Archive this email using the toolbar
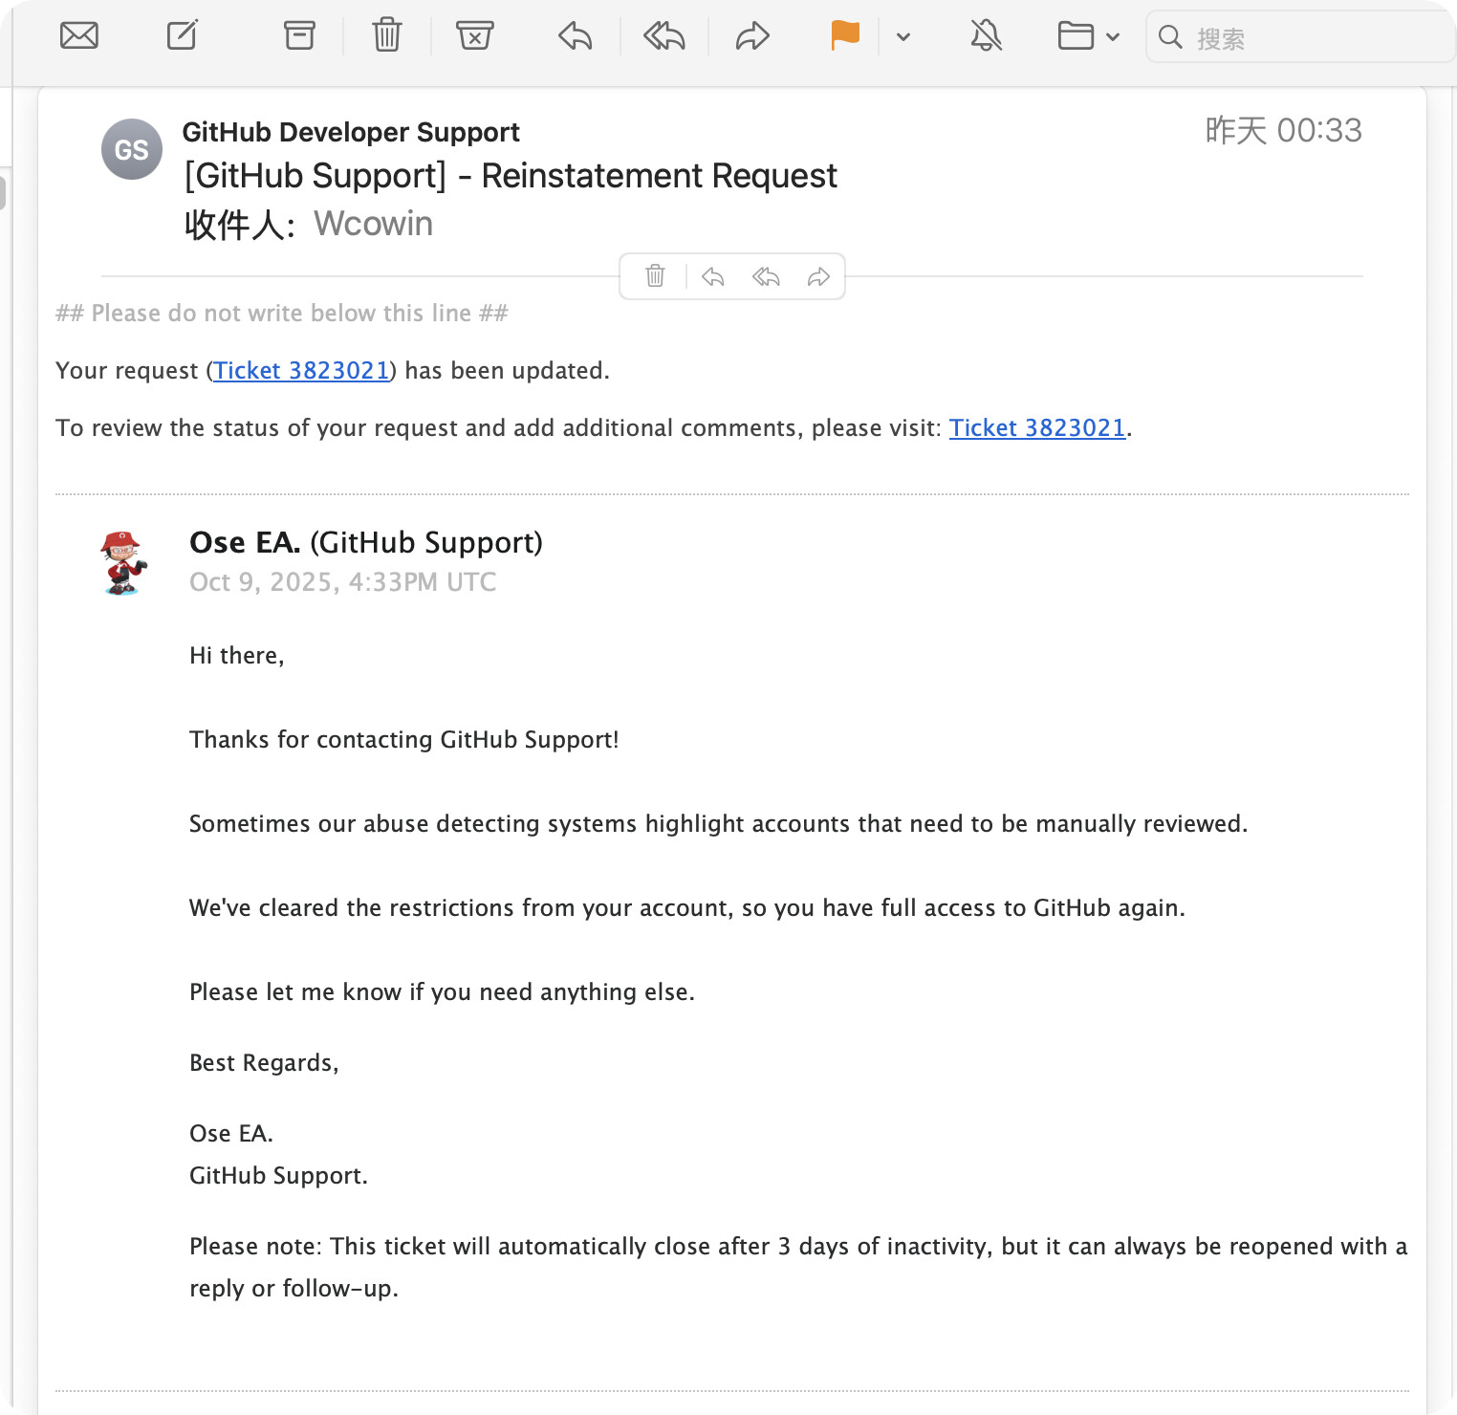Screen dimensions: 1457x1415 (299, 36)
